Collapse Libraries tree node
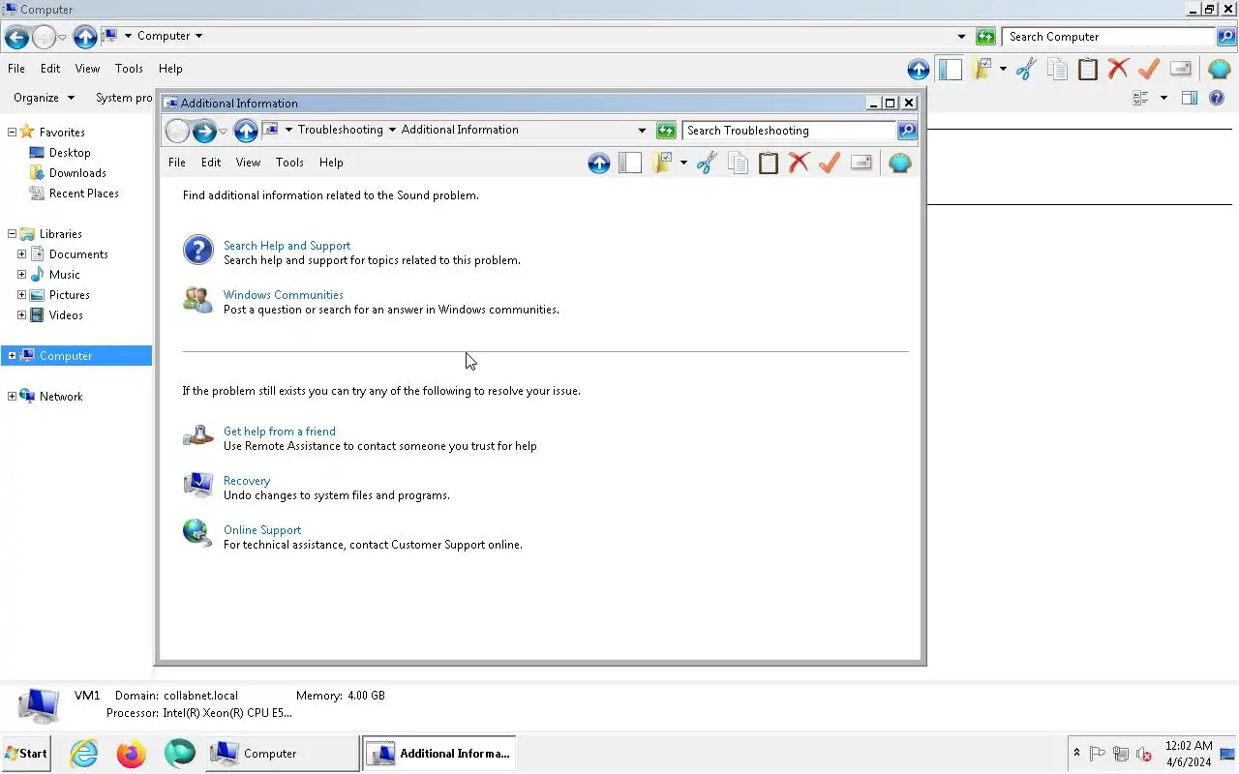Screen dimensions: 1239x774 pyautogui.click(x=12, y=234)
